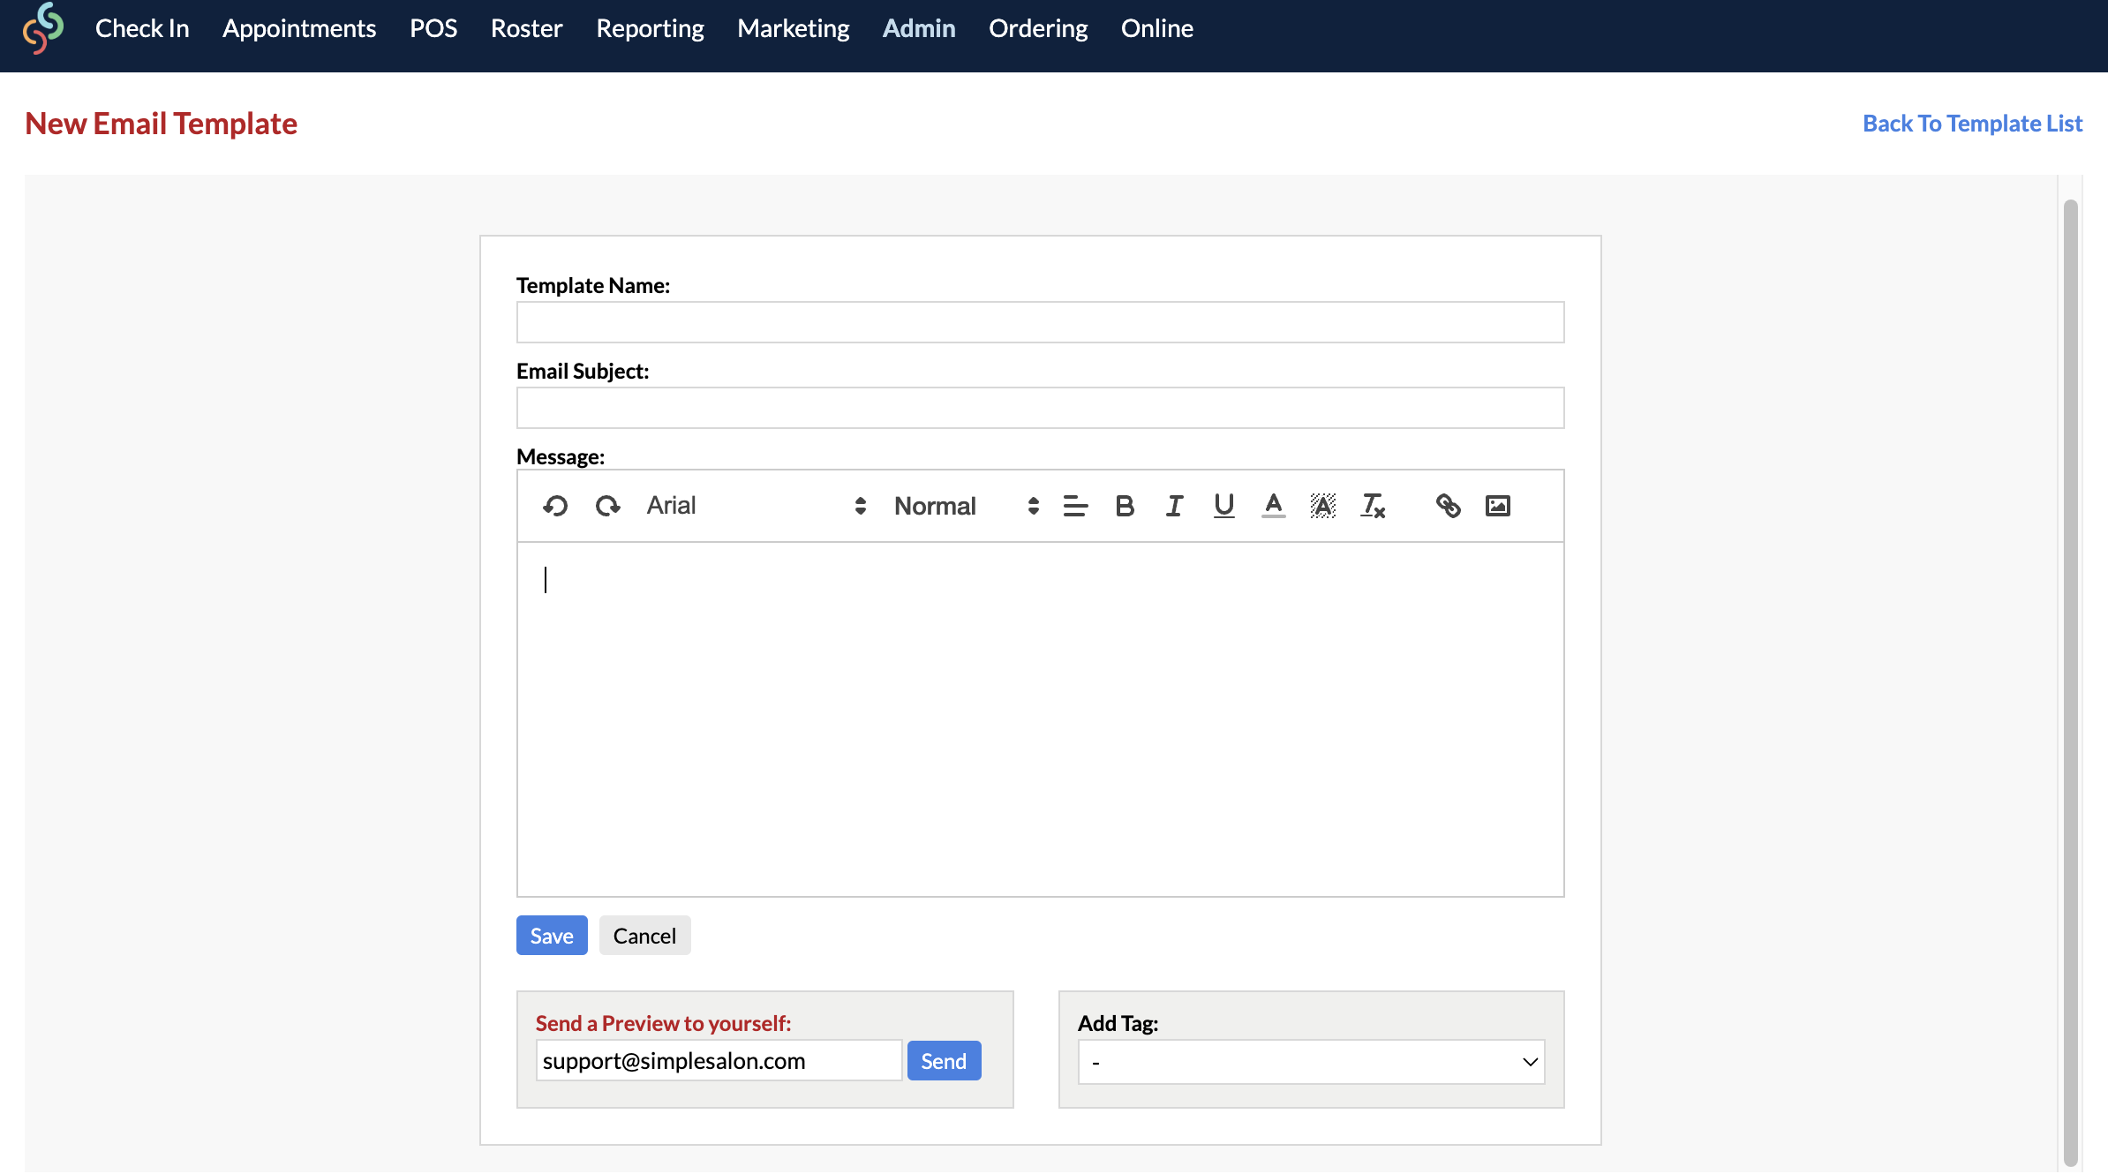Open the text alignment option

tap(1075, 506)
